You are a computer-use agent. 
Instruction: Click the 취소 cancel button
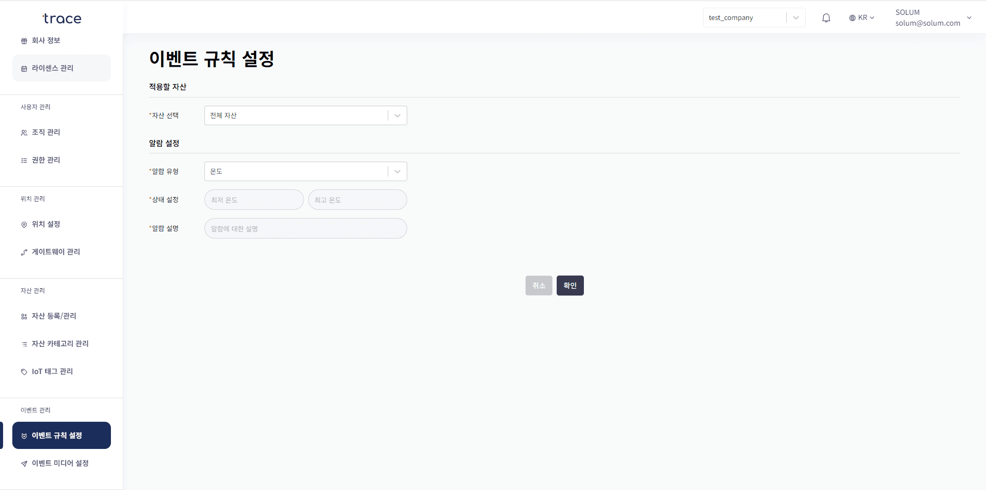point(538,285)
